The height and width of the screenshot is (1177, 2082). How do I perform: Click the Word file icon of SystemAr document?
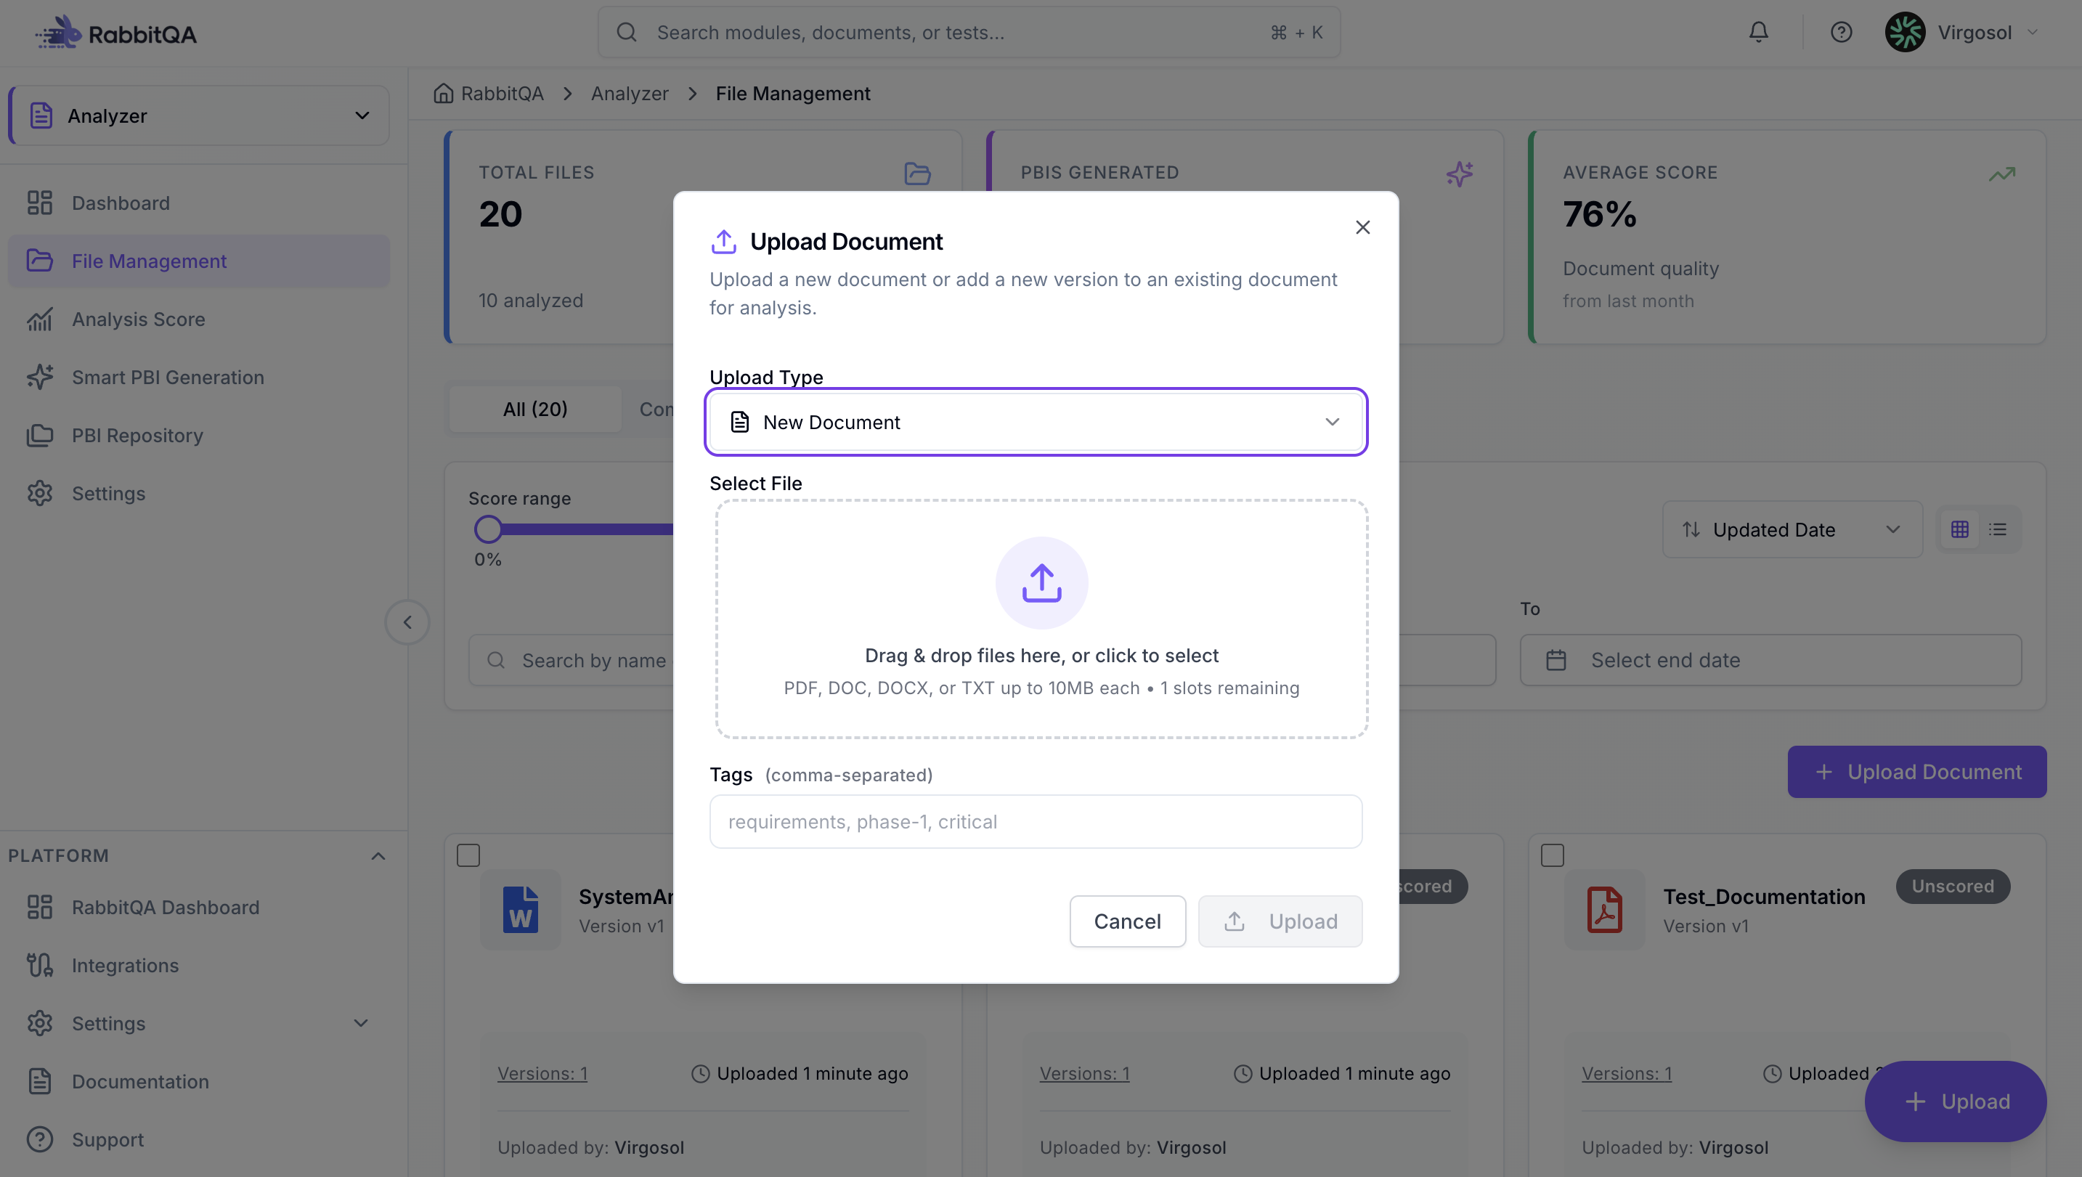point(521,908)
